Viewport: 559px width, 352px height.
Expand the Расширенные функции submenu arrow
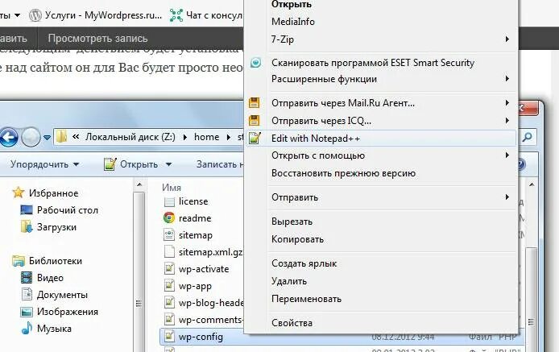coord(507,78)
